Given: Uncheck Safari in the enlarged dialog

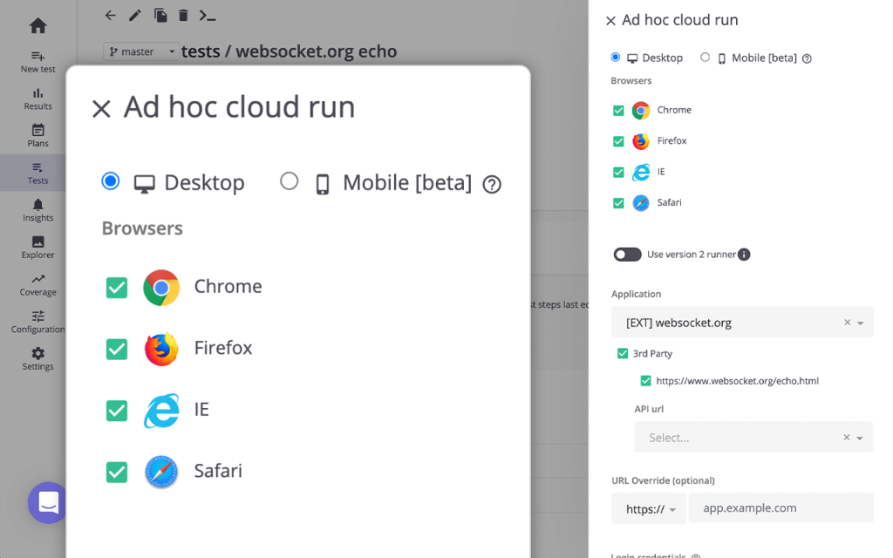Looking at the screenshot, I should (x=117, y=472).
